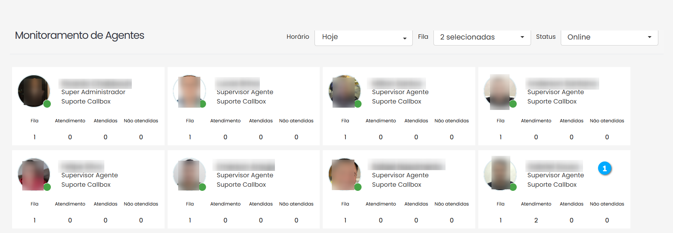The image size is (673, 233).
Task: Click the blue notification badge showing 1
Action: pyautogui.click(x=604, y=169)
